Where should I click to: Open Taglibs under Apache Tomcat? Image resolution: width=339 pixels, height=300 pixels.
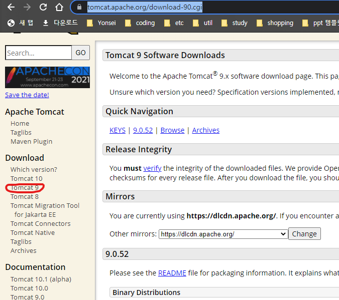pos(21,132)
